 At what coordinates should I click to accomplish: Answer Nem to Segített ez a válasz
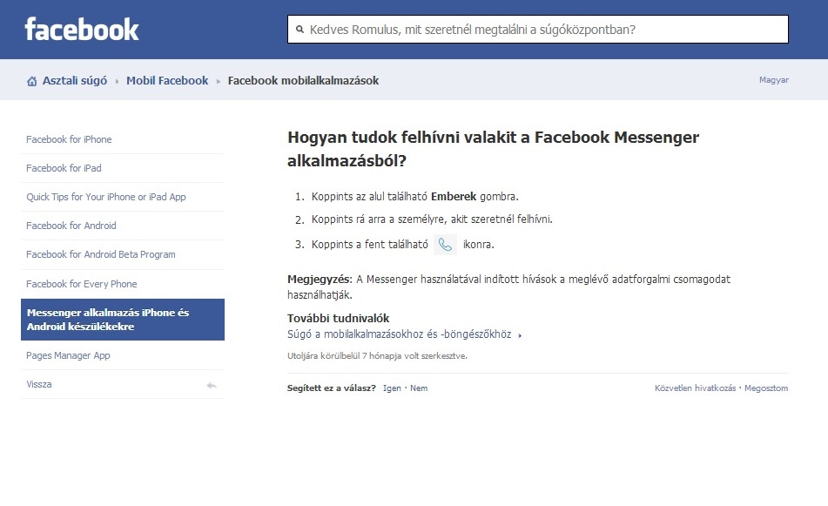click(x=419, y=388)
